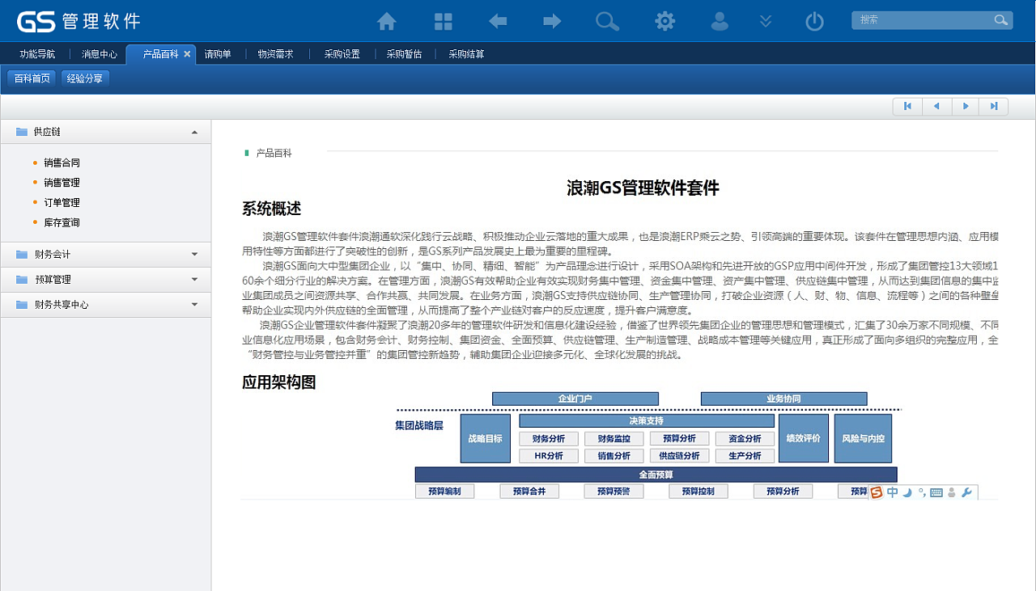This screenshot has width=1036, height=591.
Task: Click the user profile icon in the top bar
Action: click(720, 21)
